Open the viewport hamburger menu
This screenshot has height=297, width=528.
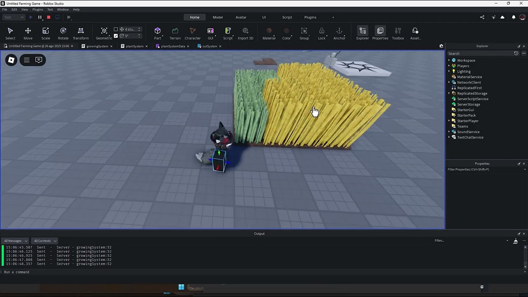click(26, 60)
